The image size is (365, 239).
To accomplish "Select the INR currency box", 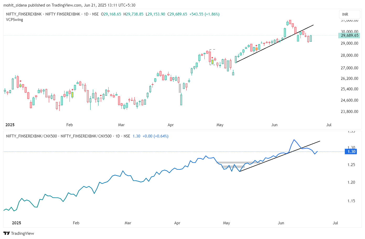I will point(349,14).
